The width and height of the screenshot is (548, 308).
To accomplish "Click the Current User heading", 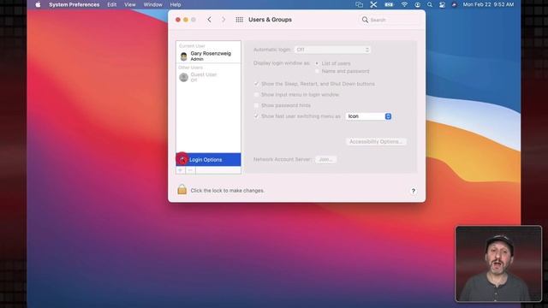I will [192, 45].
